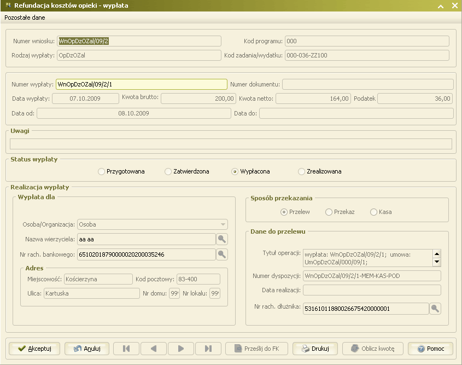Click the Akceptuj button
462x365 pixels.
34,349
